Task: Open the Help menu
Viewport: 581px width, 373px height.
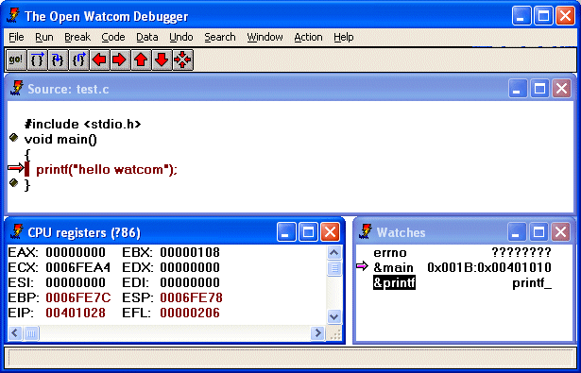Action: click(344, 37)
